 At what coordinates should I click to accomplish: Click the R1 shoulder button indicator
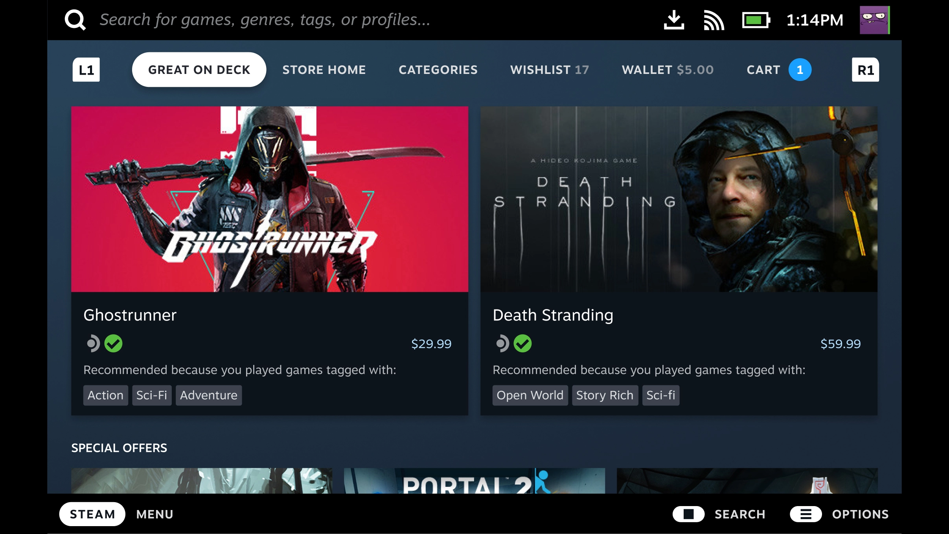pos(865,70)
